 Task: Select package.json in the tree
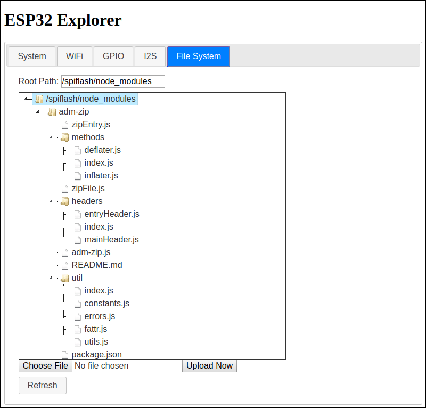[x=97, y=354]
